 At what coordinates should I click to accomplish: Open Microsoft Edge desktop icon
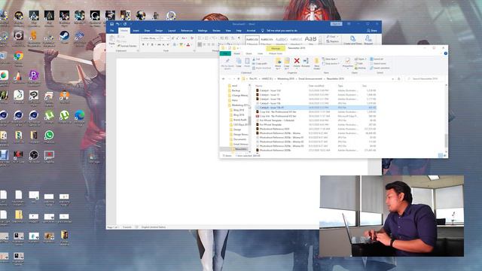point(80,115)
